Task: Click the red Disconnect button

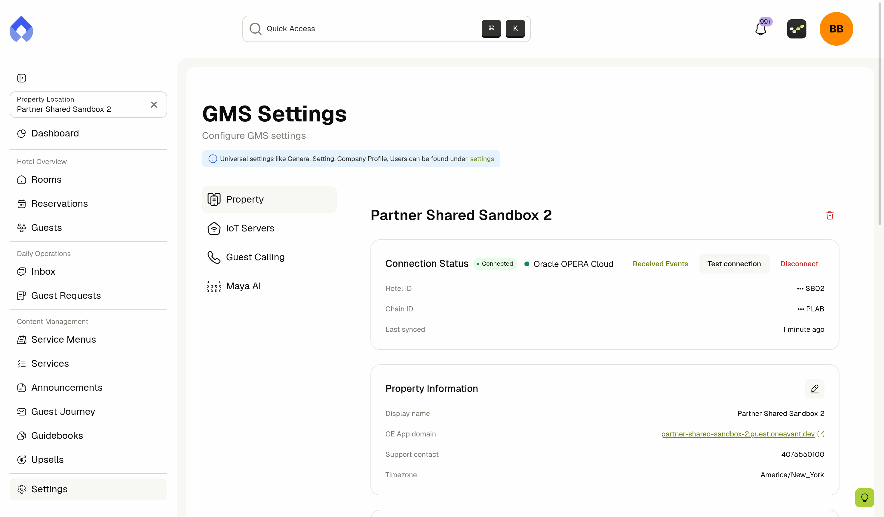Action: [799, 264]
